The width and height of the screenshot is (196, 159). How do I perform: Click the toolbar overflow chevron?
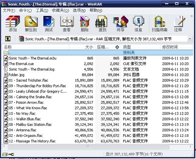click(191, 16)
